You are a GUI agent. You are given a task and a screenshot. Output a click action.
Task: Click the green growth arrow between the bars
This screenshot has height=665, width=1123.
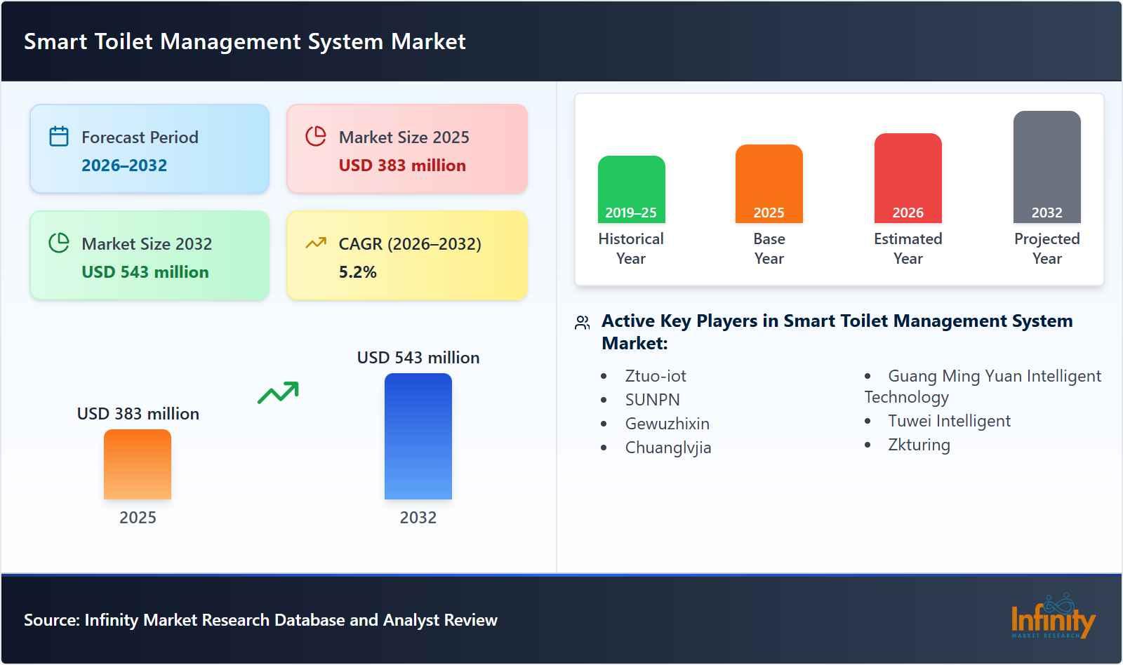pos(279,393)
